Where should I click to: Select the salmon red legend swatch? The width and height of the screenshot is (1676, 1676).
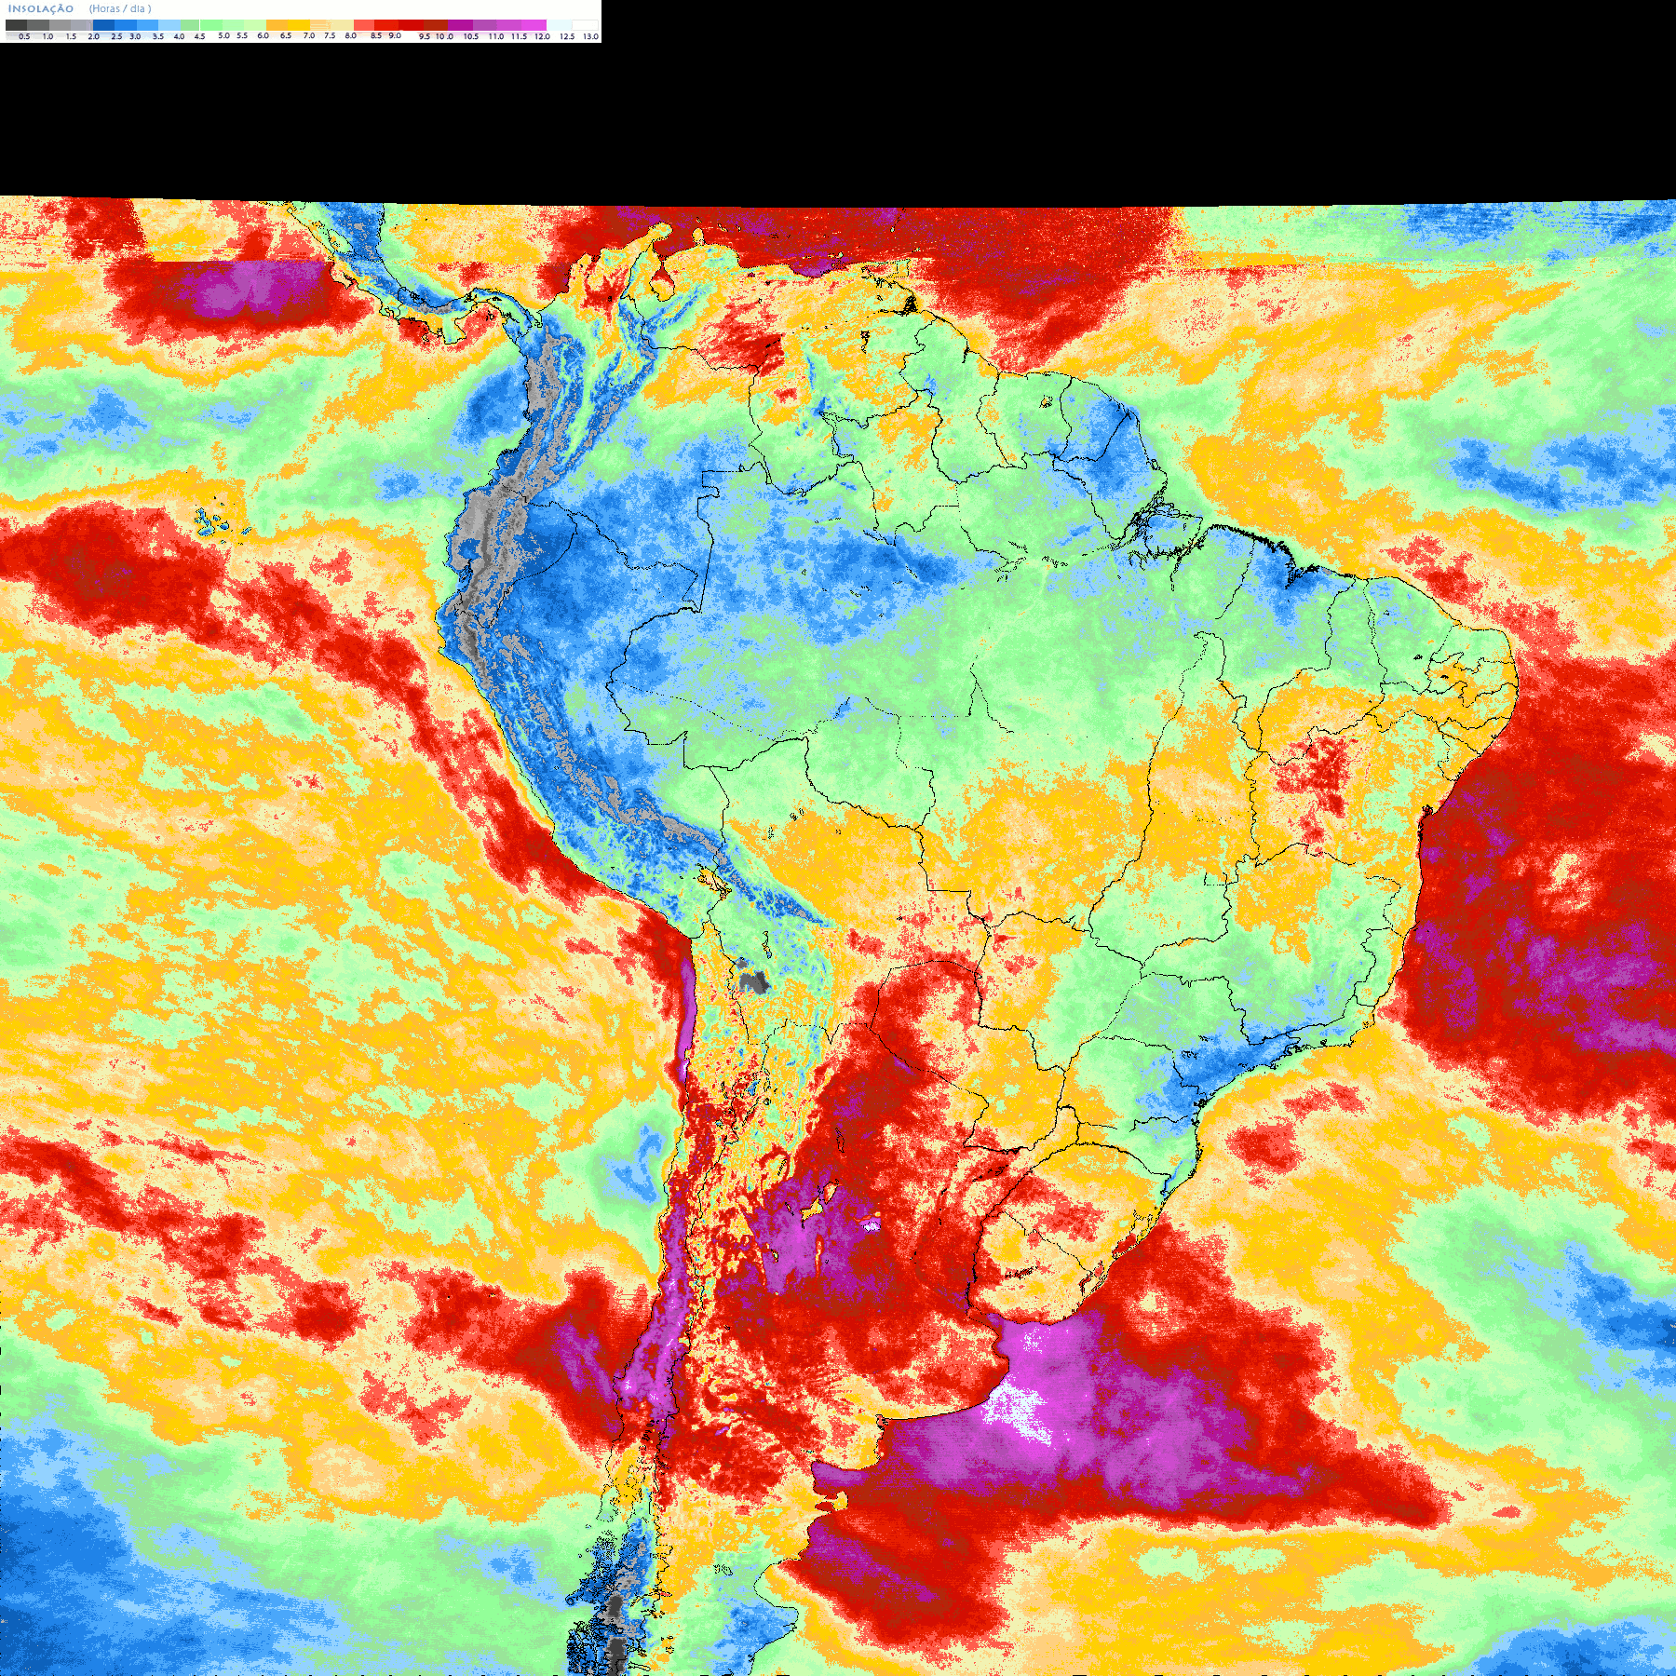click(364, 25)
